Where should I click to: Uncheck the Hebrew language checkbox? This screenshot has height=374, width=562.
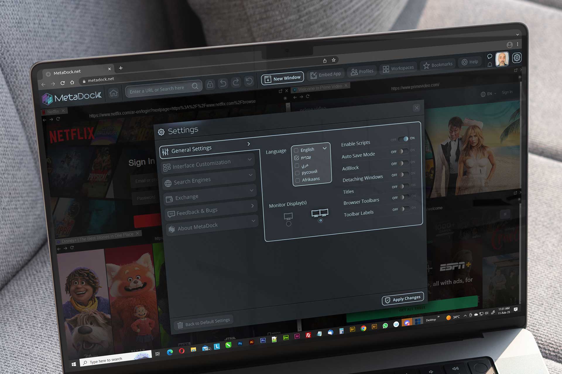[x=297, y=157]
